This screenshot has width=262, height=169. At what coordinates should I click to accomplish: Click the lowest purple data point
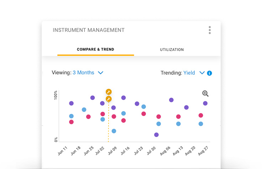(x=156, y=135)
